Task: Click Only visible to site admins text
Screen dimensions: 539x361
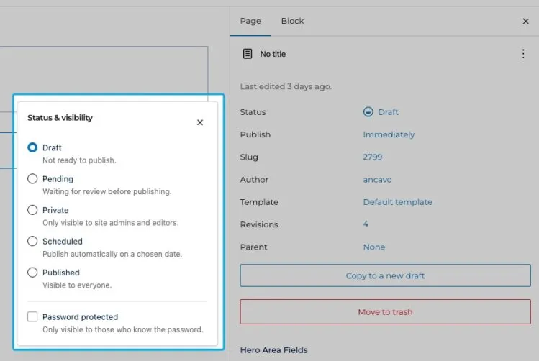Action: coord(111,223)
